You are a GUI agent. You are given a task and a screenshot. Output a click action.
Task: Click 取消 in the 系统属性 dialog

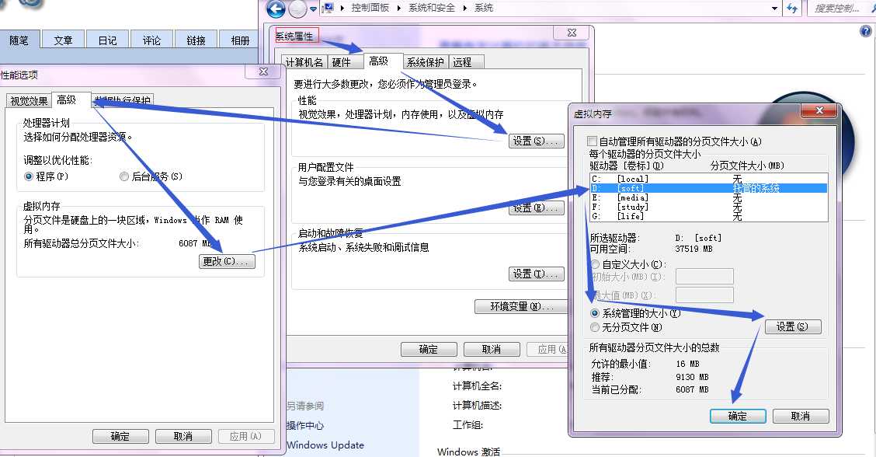492,350
